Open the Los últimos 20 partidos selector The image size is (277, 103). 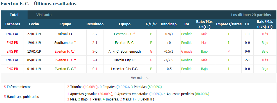251,15
